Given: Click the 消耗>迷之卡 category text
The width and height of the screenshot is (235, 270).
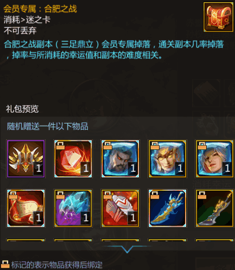Looking at the screenshot, I should tap(27, 20).
